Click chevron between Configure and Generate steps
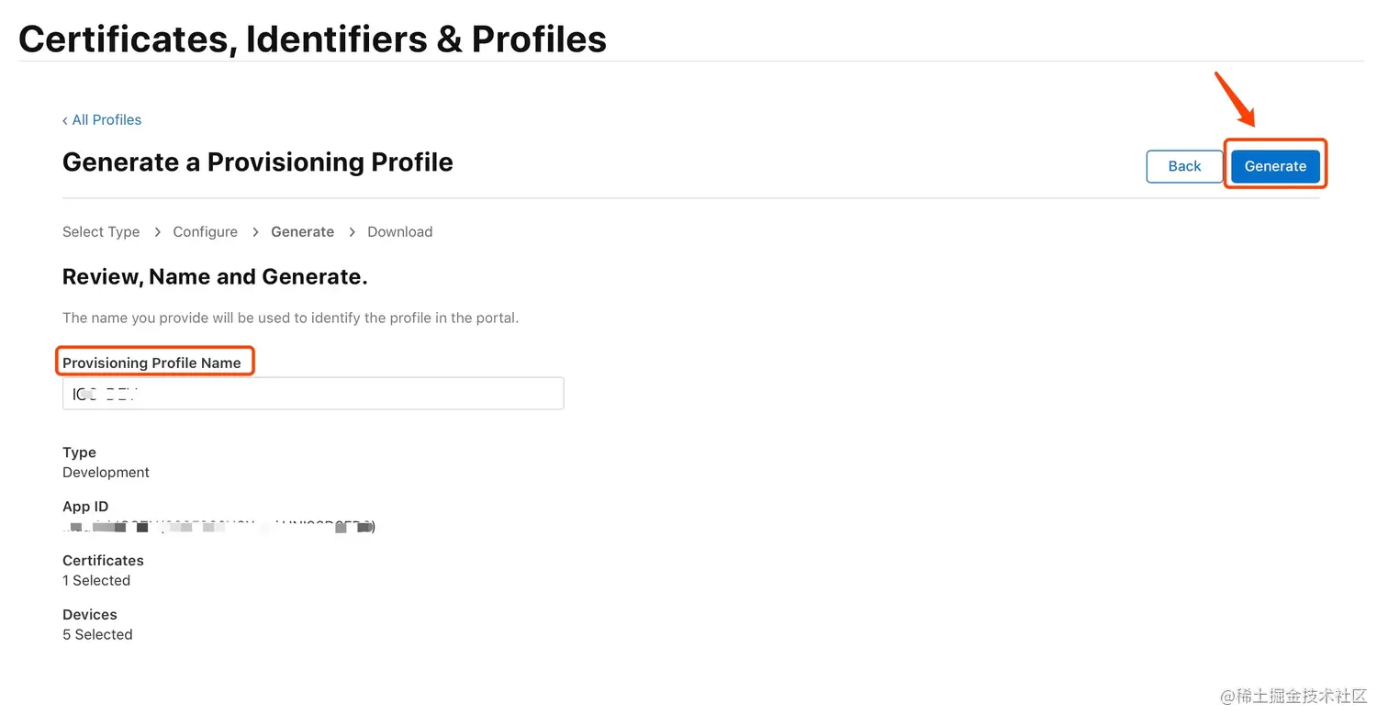Screen dimensions: 1388x726 (254, 231)
